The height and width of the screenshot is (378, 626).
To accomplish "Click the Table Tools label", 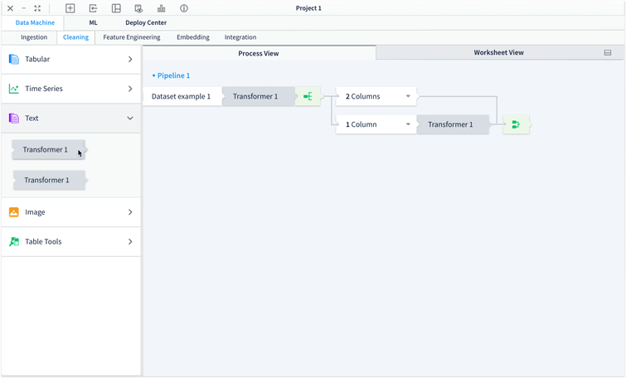I will 43,241.
